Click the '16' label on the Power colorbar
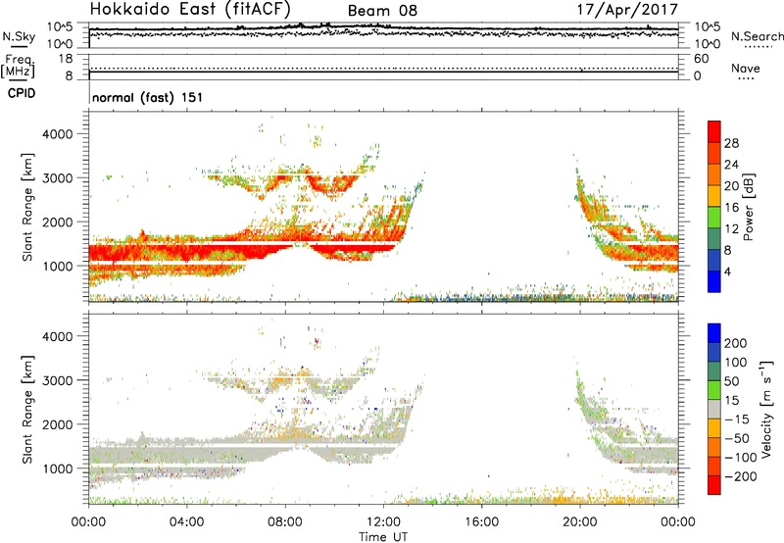Viewport: 784px width, 543px height. [731, 208]
